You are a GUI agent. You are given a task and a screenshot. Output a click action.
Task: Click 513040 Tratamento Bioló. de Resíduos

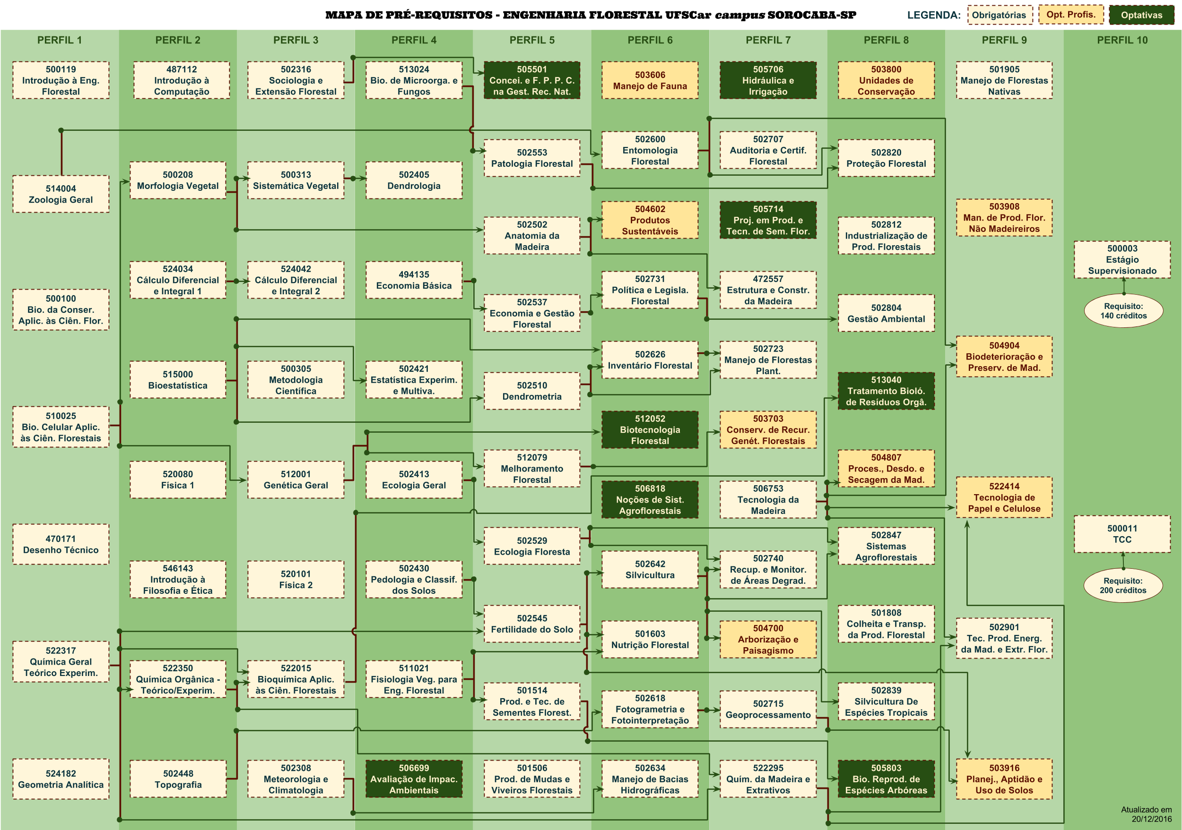(886, 391)
